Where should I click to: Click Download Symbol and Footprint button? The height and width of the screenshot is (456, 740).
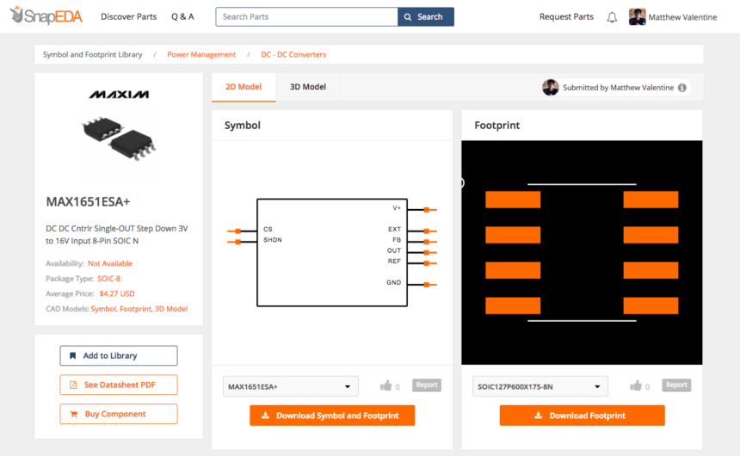tap(332, 416)
